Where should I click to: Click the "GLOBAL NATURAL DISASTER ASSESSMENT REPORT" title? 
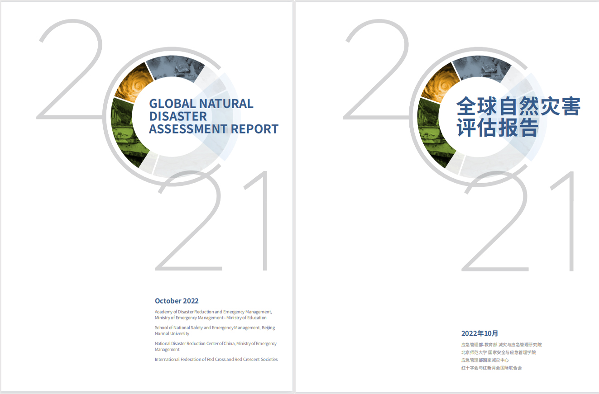pyautogui.click(x=213, y=116)
